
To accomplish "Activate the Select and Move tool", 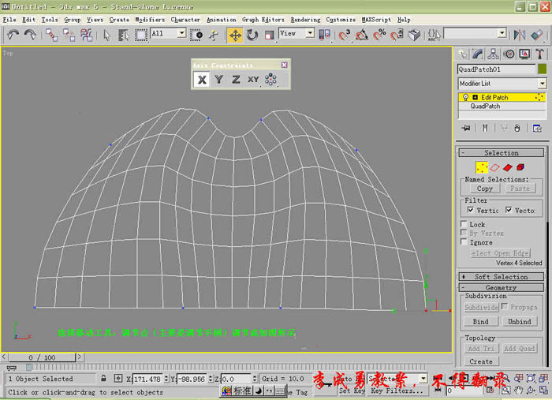I will (x=235, y=36).
